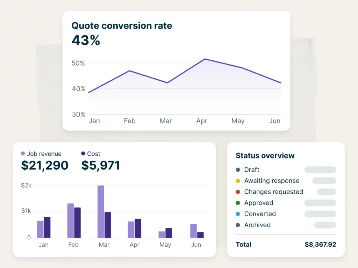The height and width of the screenshot is (268, 358).
Task: Click the Total amount $8,367.92
Action: (x=320, y=245)
